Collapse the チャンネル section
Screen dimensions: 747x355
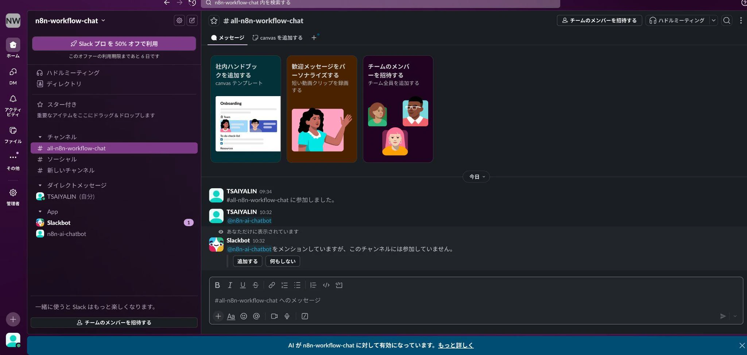40,137
